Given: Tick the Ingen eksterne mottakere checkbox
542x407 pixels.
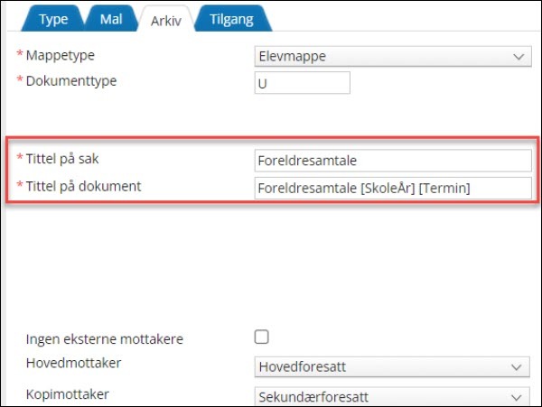Looking at the screenshot, I should (x=262, y=338).
